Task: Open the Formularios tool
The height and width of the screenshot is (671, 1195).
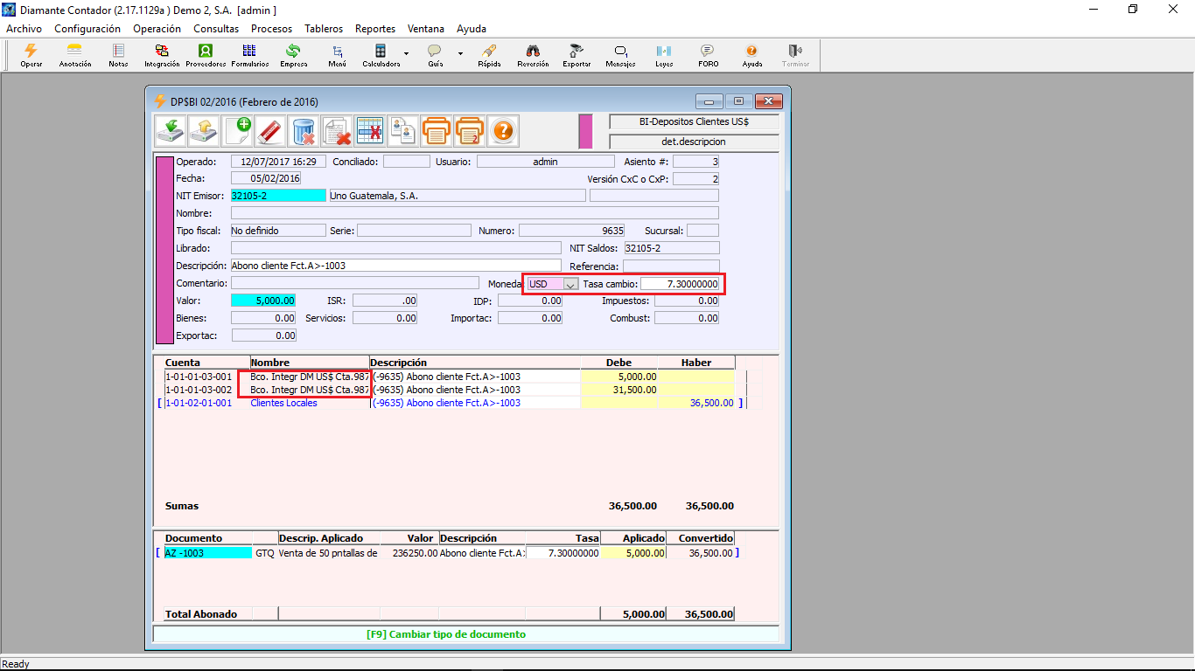Action: point(249,52)
